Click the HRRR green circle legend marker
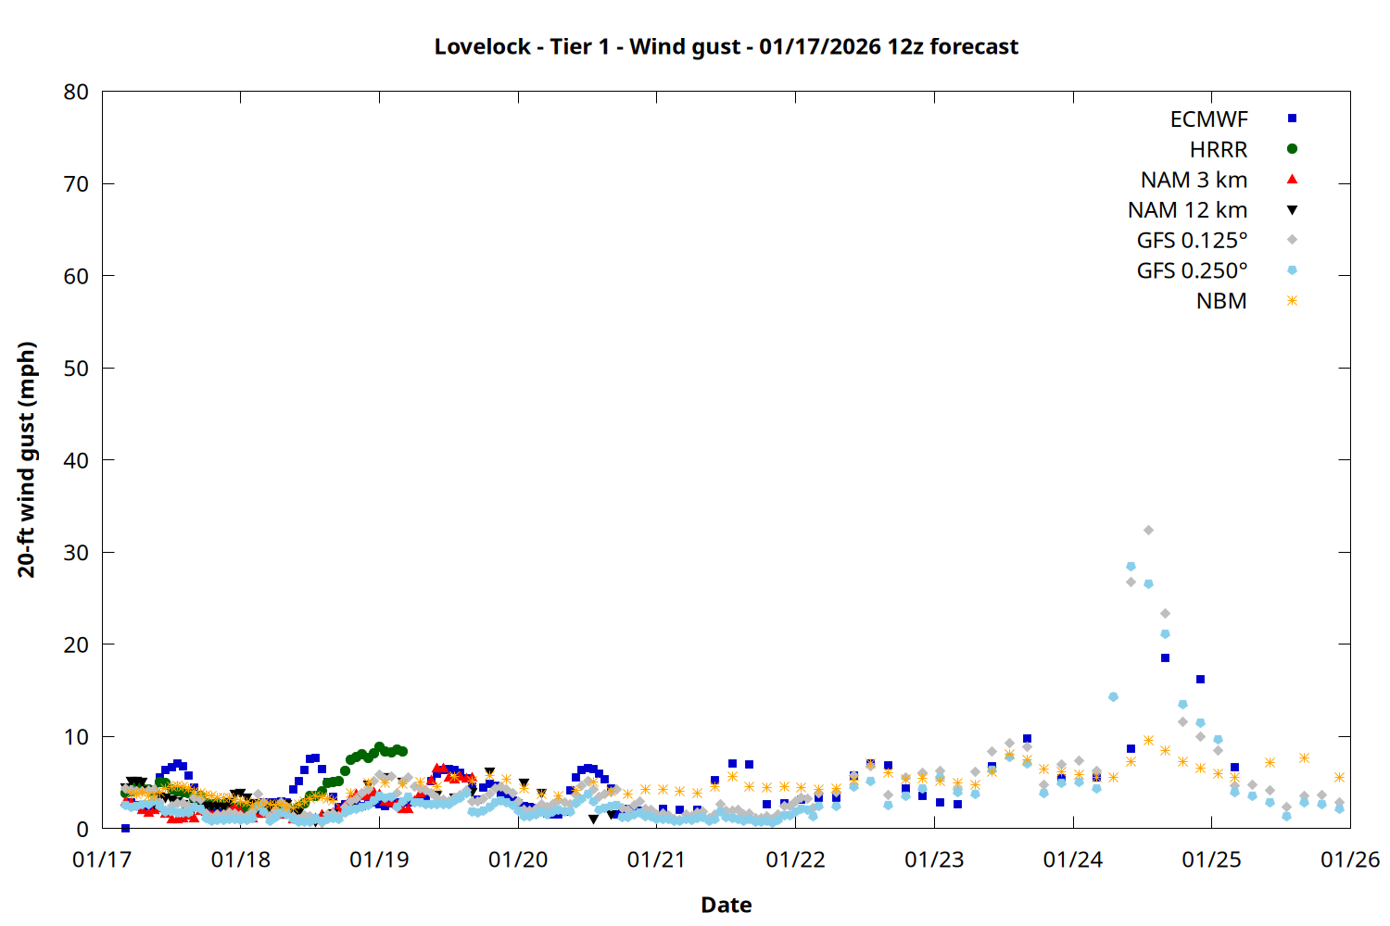Viewport: 1390px width, 926px height. point(1292,149)
